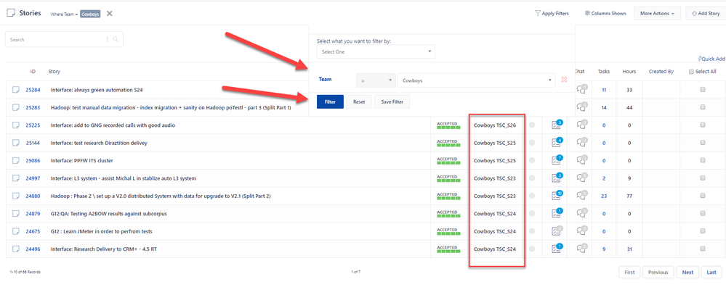Open story icon for ID 25283
This screenshot has width=726, height=295.
tap(16, 107)
